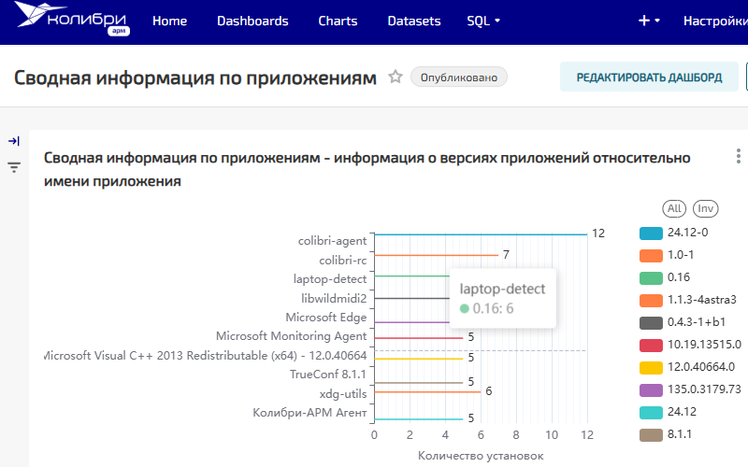Toggle the 24.12-0 legend series
The width and height of the screenshot is (748, 467).
[x=673, y=233]
